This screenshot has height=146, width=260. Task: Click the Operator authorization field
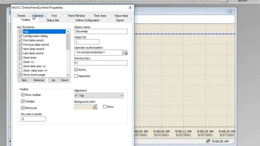tap(98, 52)
